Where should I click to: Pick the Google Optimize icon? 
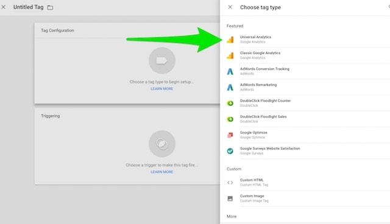pyautogui.click(x=230, y=135)
